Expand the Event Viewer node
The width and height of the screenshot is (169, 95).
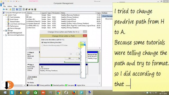tap(6, 20)
